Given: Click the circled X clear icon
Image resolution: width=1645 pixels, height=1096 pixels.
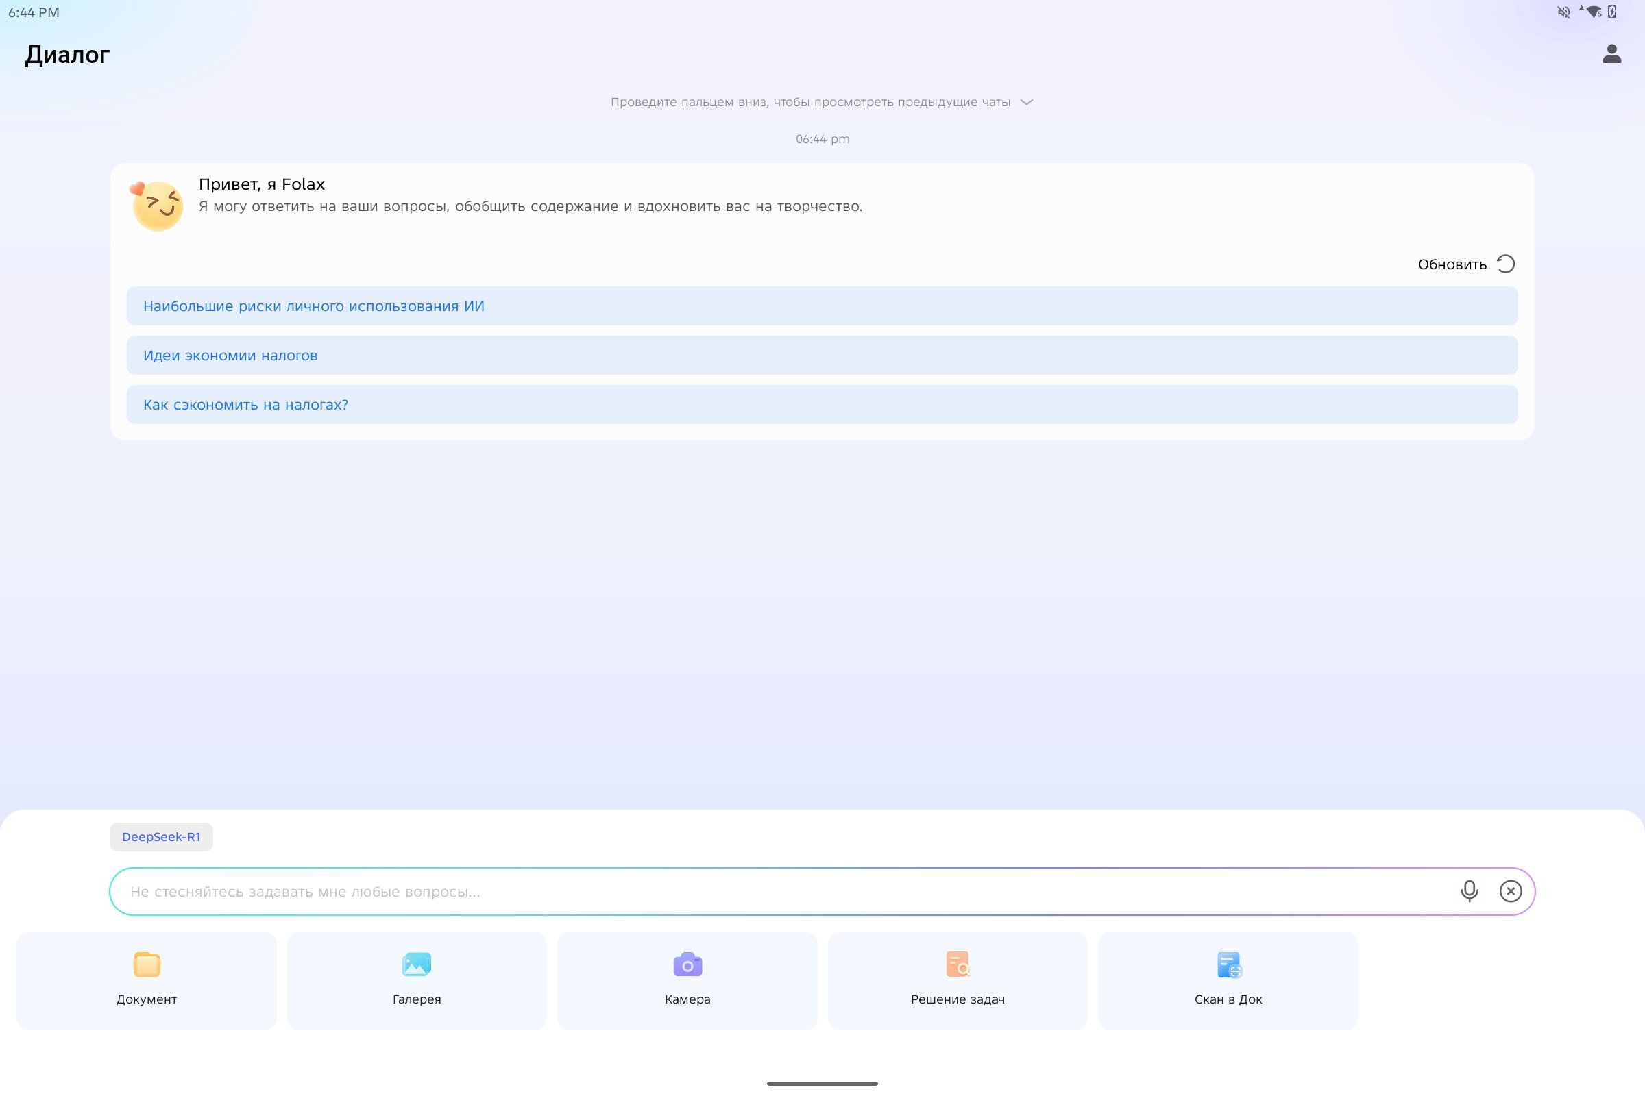Looking at the screenshot, I should [1510, 891].
